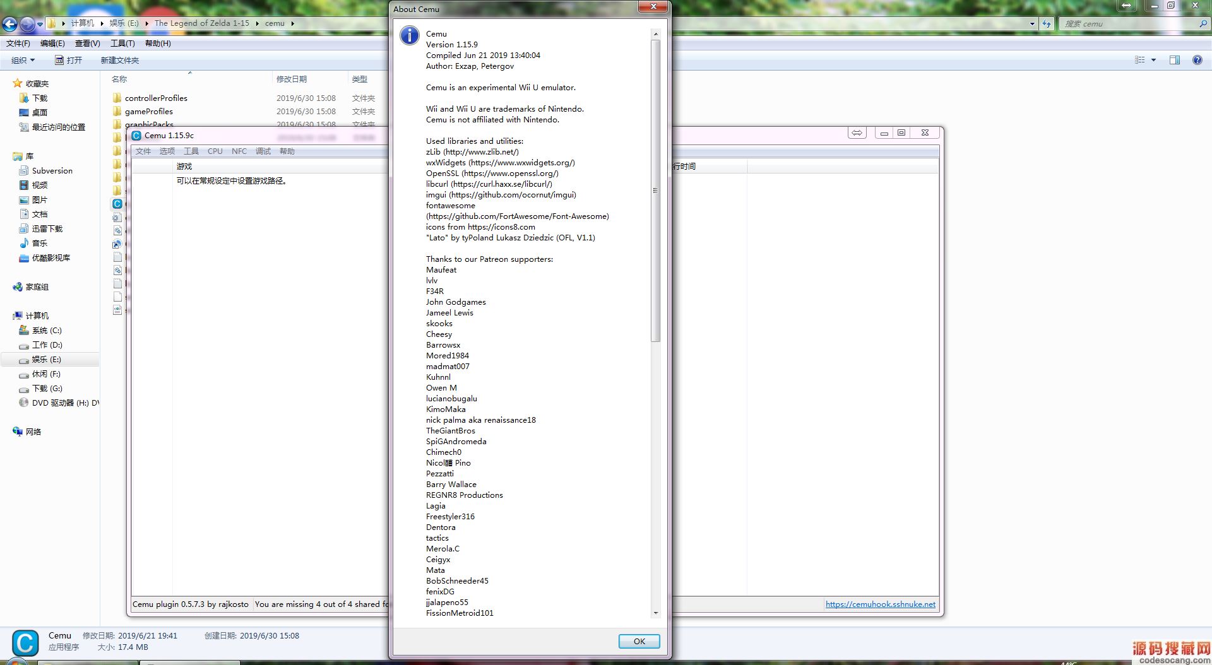This screenshot has height=665, width=1212.
Task: Click the About dialog scrollbar up arrow
Action: 655,34
